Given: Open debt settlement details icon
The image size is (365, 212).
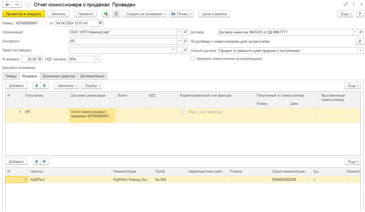Looking at the screenshot, I should [x=359, y=41].
